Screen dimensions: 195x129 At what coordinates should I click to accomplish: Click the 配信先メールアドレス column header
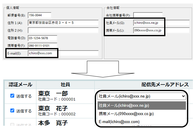tap(165, 85)
